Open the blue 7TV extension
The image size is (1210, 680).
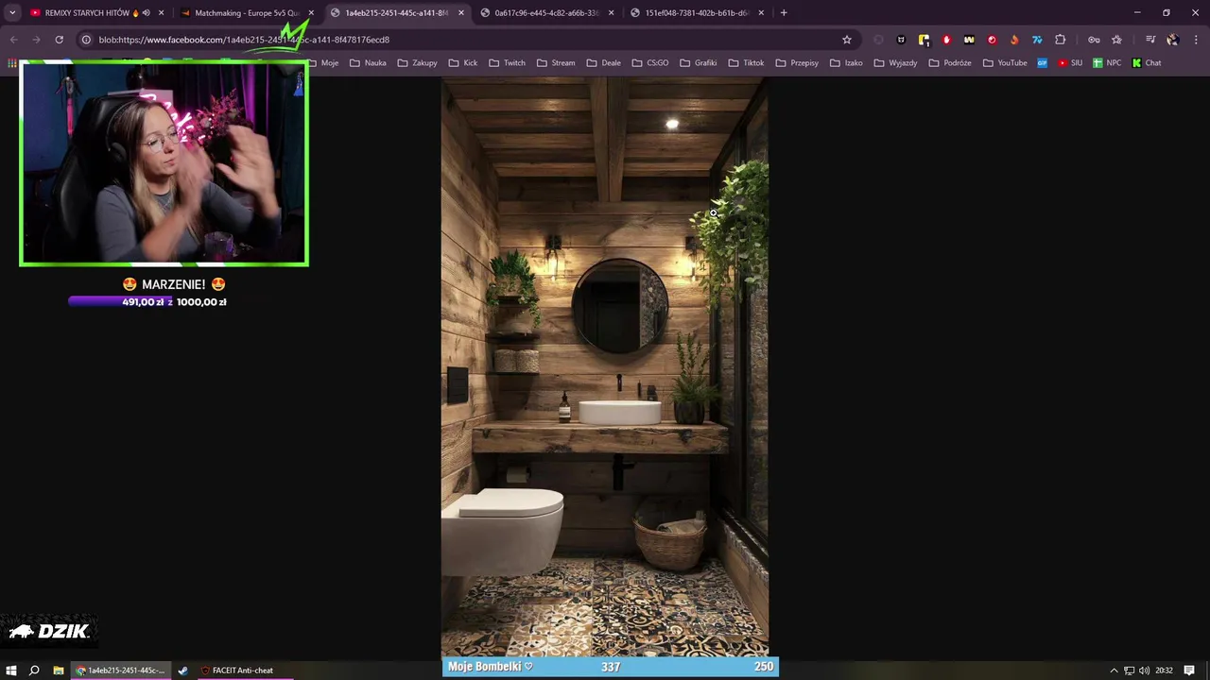coord(1037,40)
